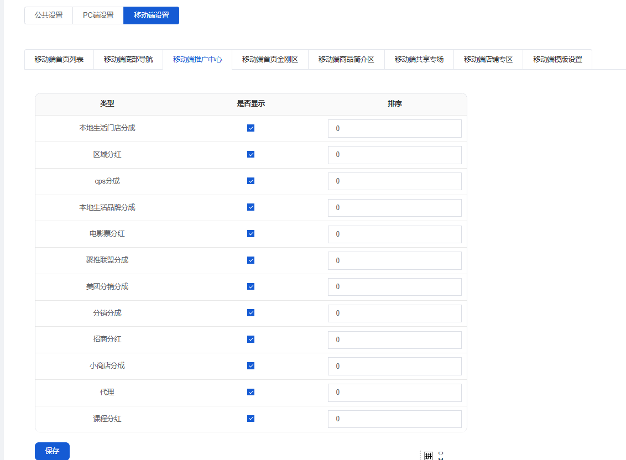Open 移动端首页列表 sub-tab
The image size is (626, 460).
pos(59,60)
